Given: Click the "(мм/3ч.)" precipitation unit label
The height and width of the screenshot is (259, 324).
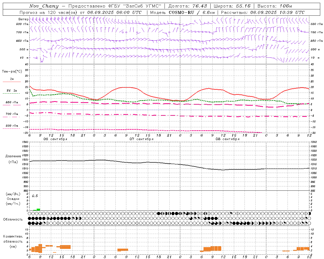Looking at the screenshot, I should [13, 194].
